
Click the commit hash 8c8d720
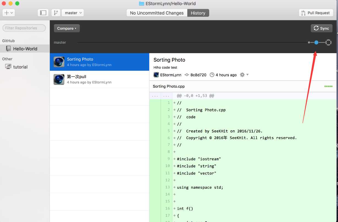click(x=198, y=75)
